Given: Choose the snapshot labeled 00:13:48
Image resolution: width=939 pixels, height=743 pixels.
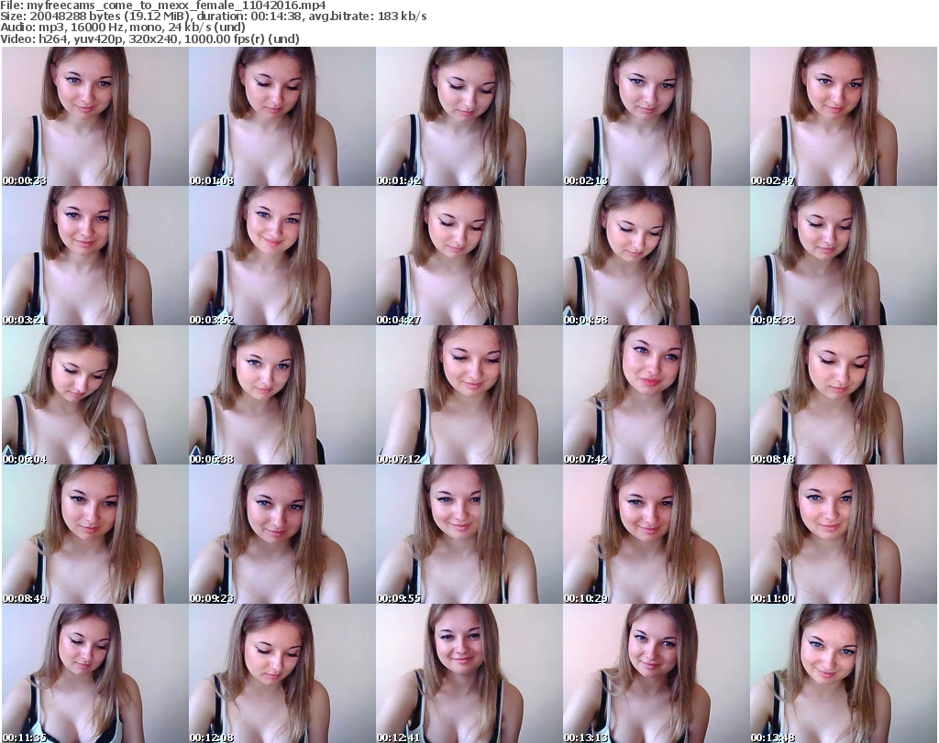Looking at the screenshot, I should (x=844, y=673).
